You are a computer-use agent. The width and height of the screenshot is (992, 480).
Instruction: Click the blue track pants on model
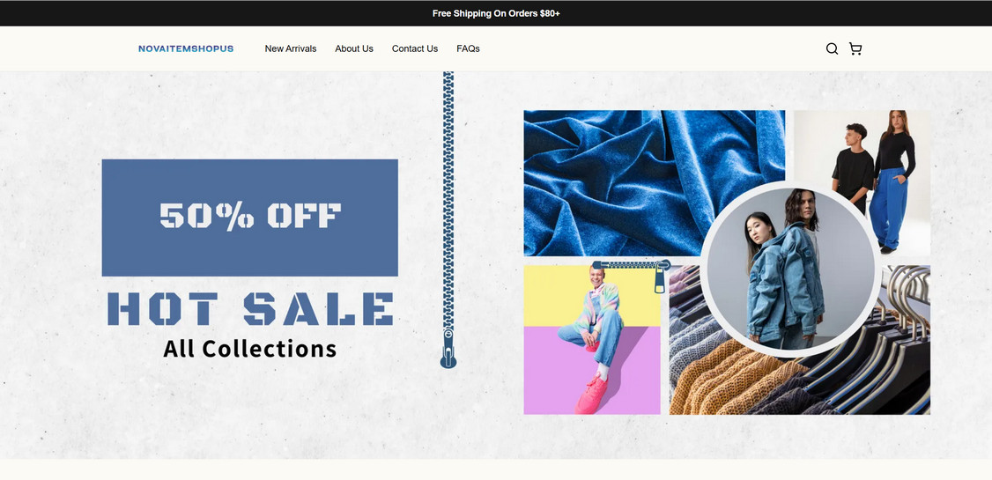point(890,208)
